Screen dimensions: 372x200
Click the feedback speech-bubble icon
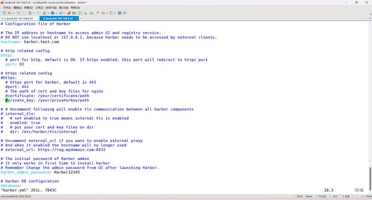(x=125, y=13)
